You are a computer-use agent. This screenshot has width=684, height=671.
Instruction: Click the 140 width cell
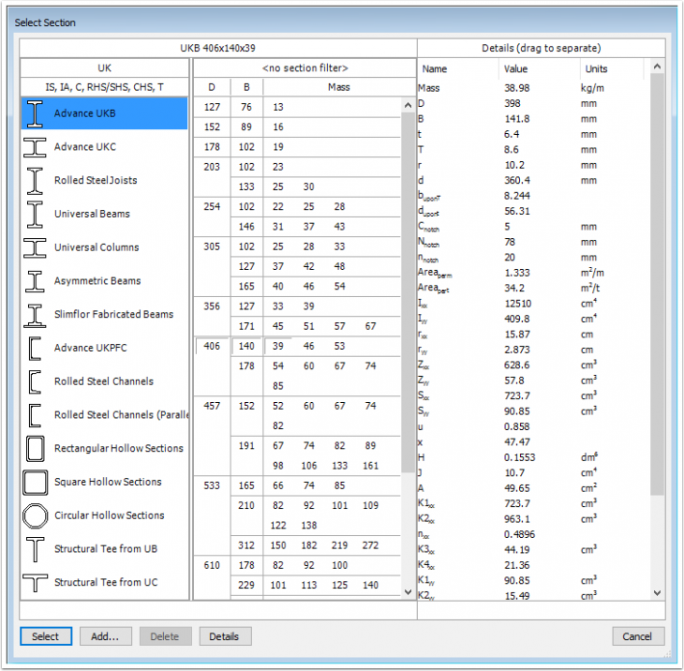tap(246, 347)
